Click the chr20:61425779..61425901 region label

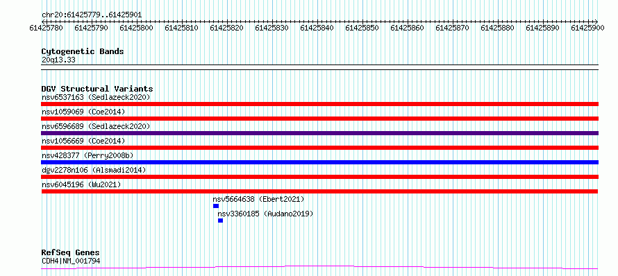(x=92, y=15)
